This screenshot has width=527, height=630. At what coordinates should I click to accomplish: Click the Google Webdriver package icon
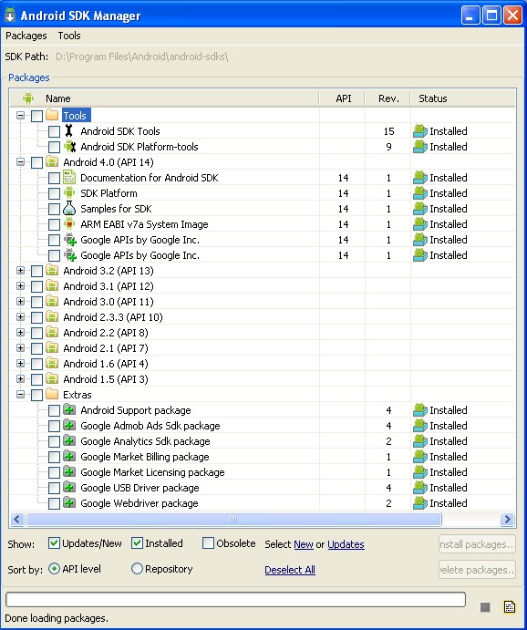pyautogui.click(x=69, y=502)
